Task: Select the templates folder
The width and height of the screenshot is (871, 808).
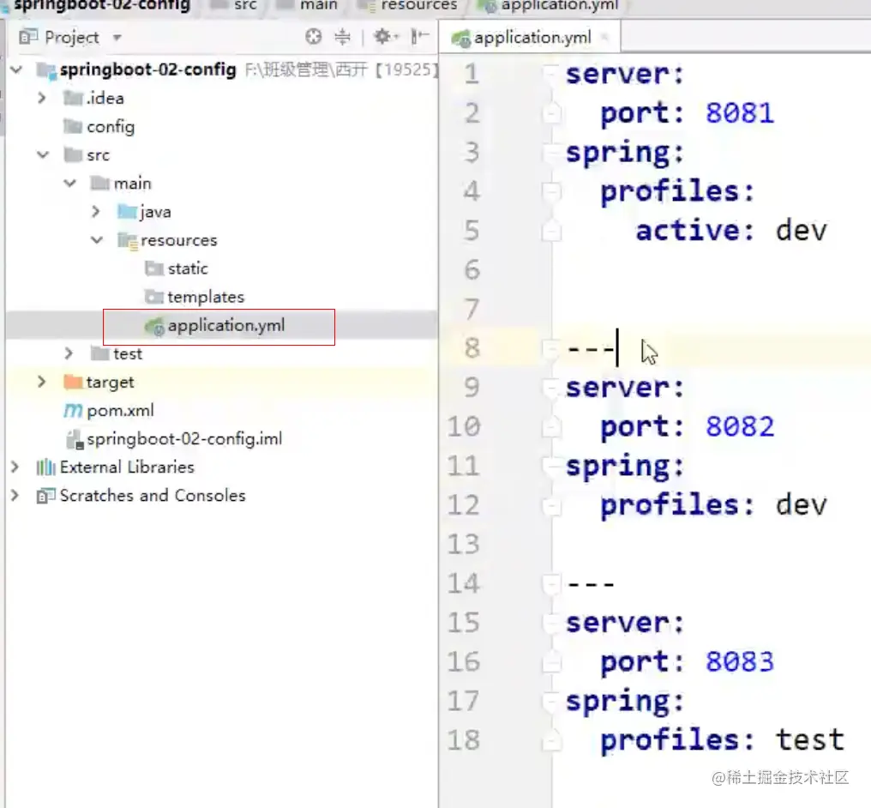Action: pyautogui.click(x=206, y=297)
